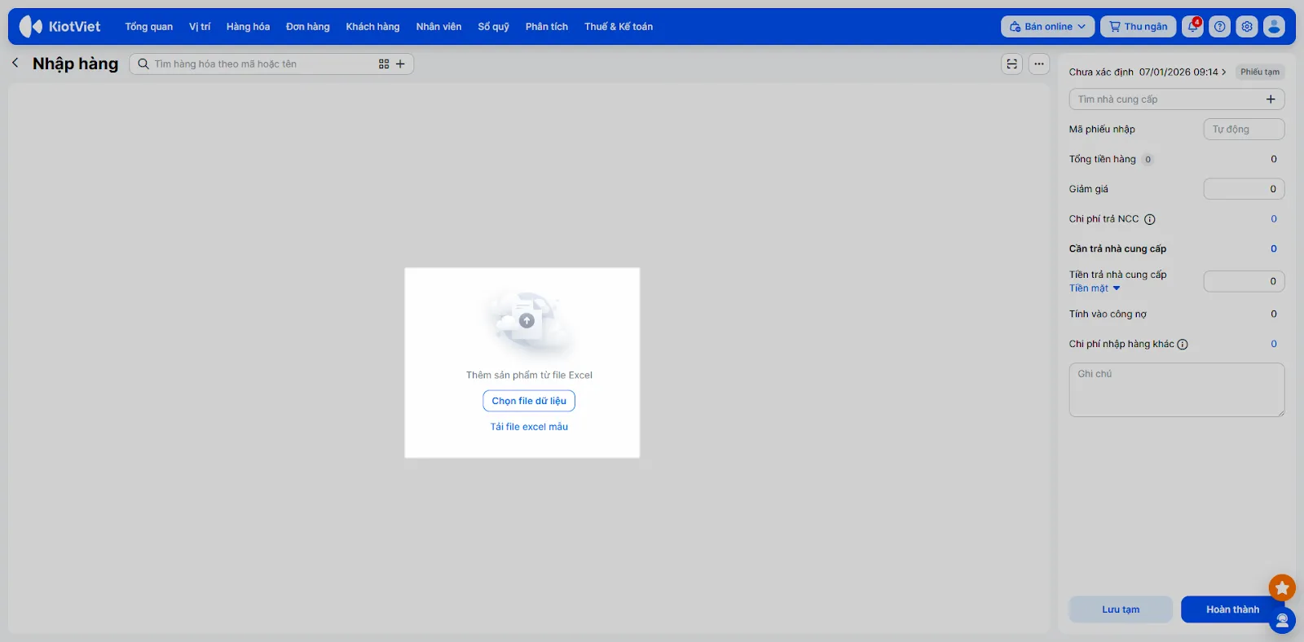Image resolution: width=1304 pixels, height=642 pixels.
Task: Open the Hàng hóa menu
Action: point(248,26)
